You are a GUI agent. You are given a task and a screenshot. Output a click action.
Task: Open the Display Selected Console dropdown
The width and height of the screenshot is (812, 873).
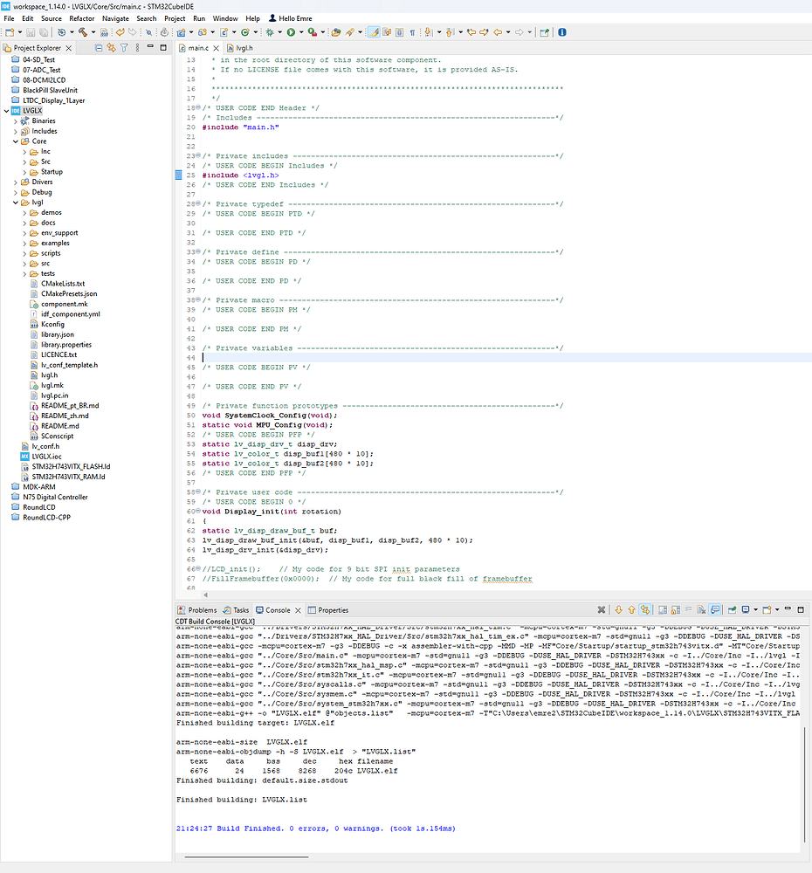pos(755,608)
